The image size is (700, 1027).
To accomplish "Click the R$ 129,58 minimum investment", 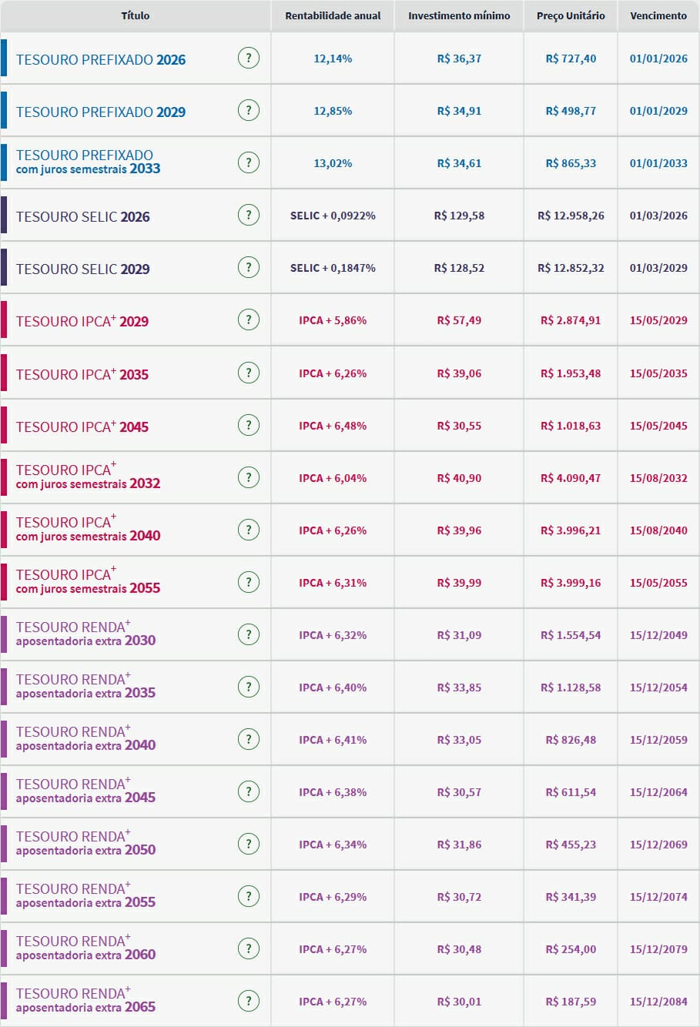I will tap(459, 216).
